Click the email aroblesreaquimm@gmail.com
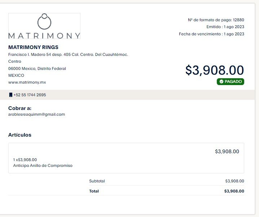Image resolution: width=259 pixels, height=217 pixels. [36, 114]
